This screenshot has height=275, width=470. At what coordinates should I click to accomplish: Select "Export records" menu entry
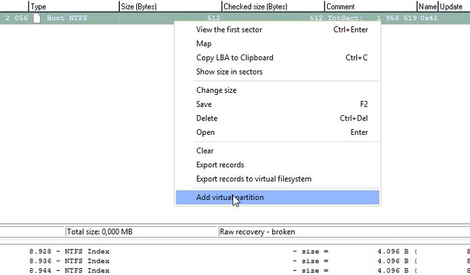[x=220, y=165]
